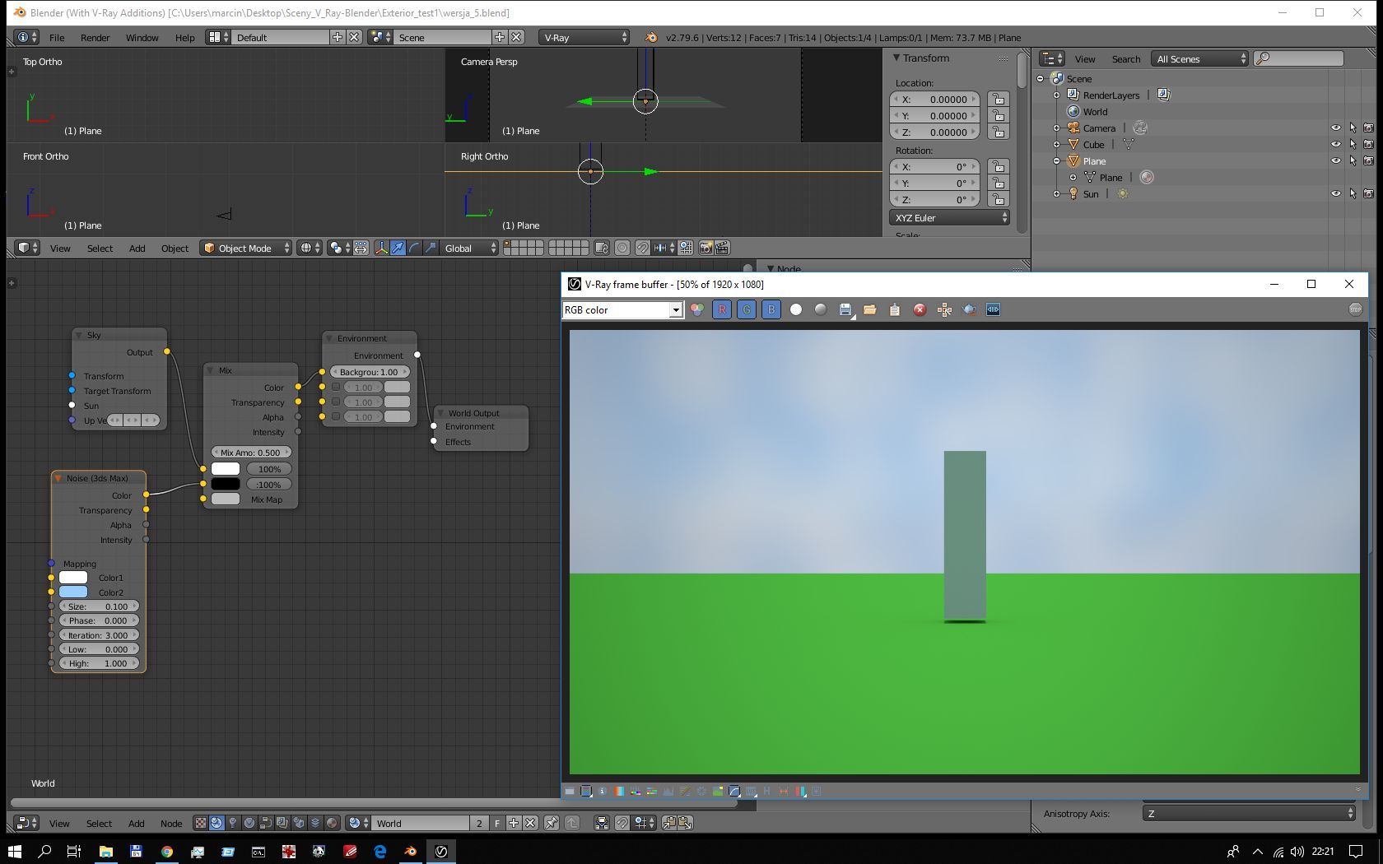Open the Object menu in 3D view header
Image resolution: width=1383 pixels, height=864 pixels.
click(x=175, y=248)
